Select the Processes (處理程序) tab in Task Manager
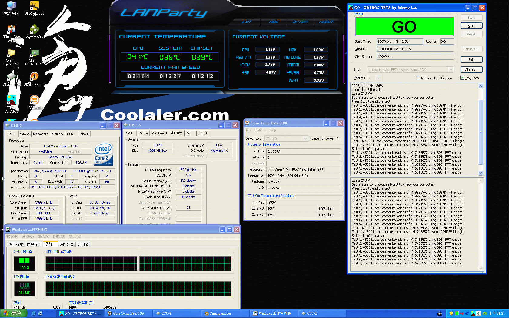509x318 pixels. 34,244
